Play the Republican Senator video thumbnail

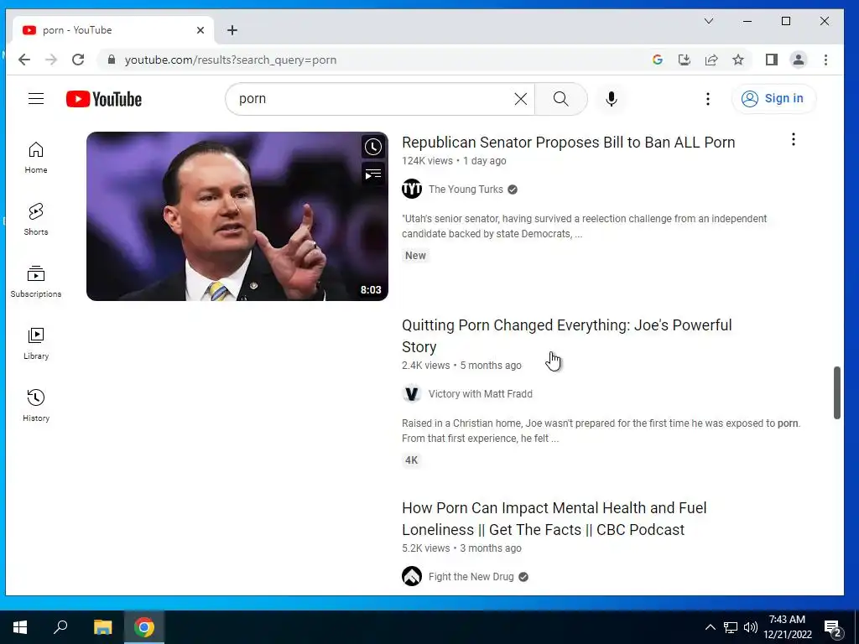point(237,216)
